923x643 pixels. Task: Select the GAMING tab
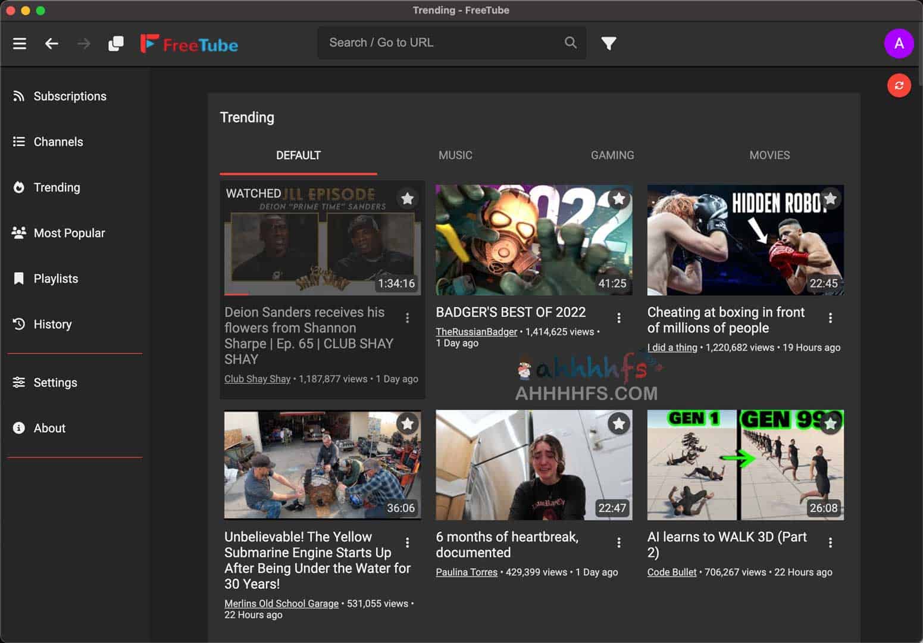tap(612, 155)
